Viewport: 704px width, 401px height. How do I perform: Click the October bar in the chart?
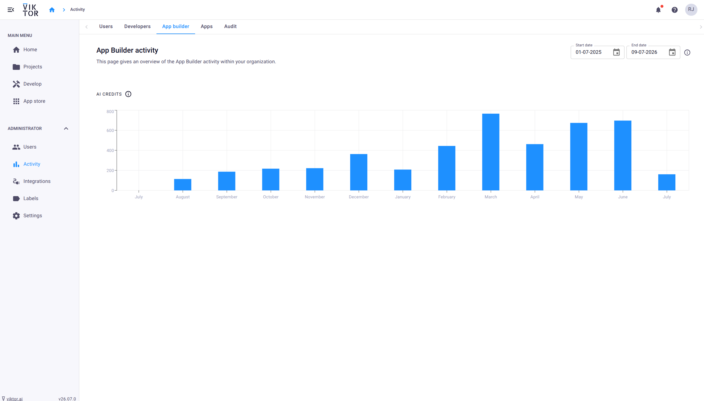(271, 179)
